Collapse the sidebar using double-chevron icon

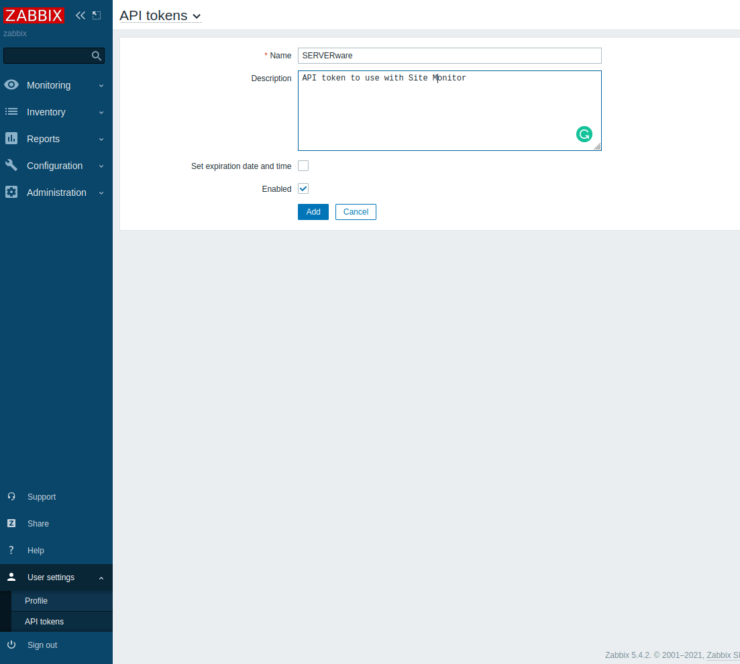tap(80, 15)
